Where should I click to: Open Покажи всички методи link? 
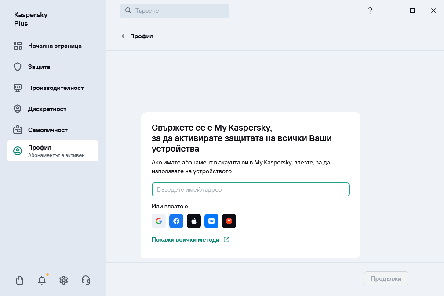(186, 239)
